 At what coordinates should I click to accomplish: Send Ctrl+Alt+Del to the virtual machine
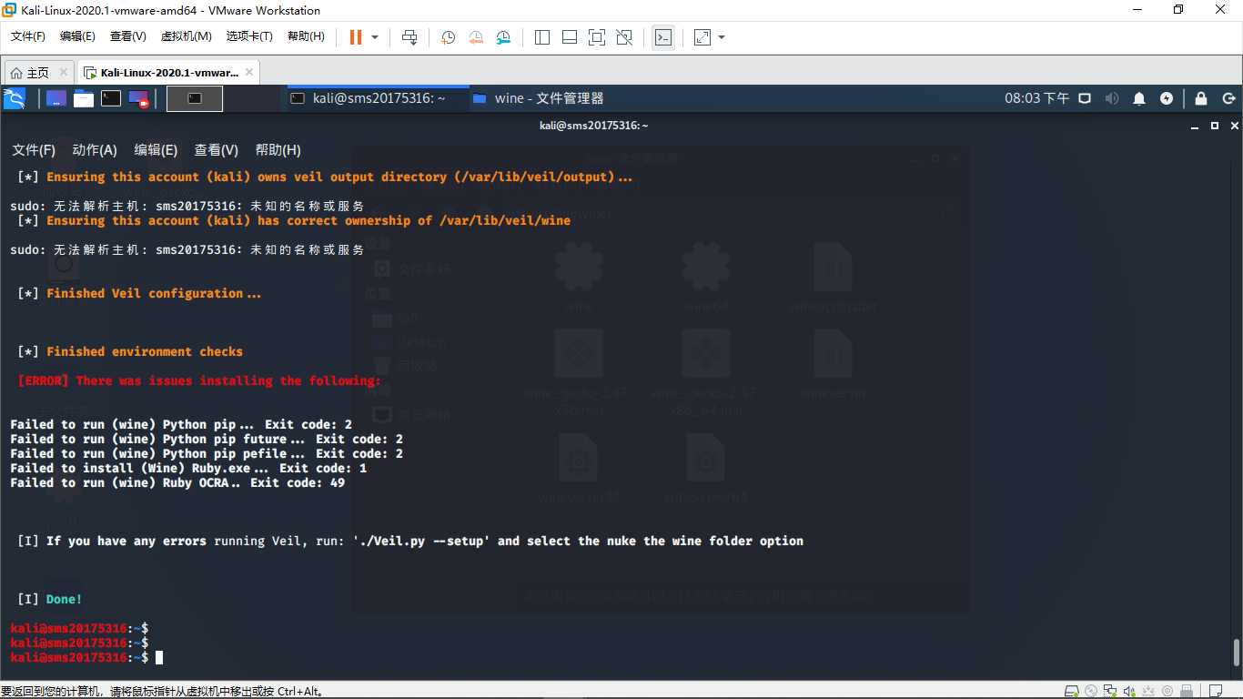[409, 37]
